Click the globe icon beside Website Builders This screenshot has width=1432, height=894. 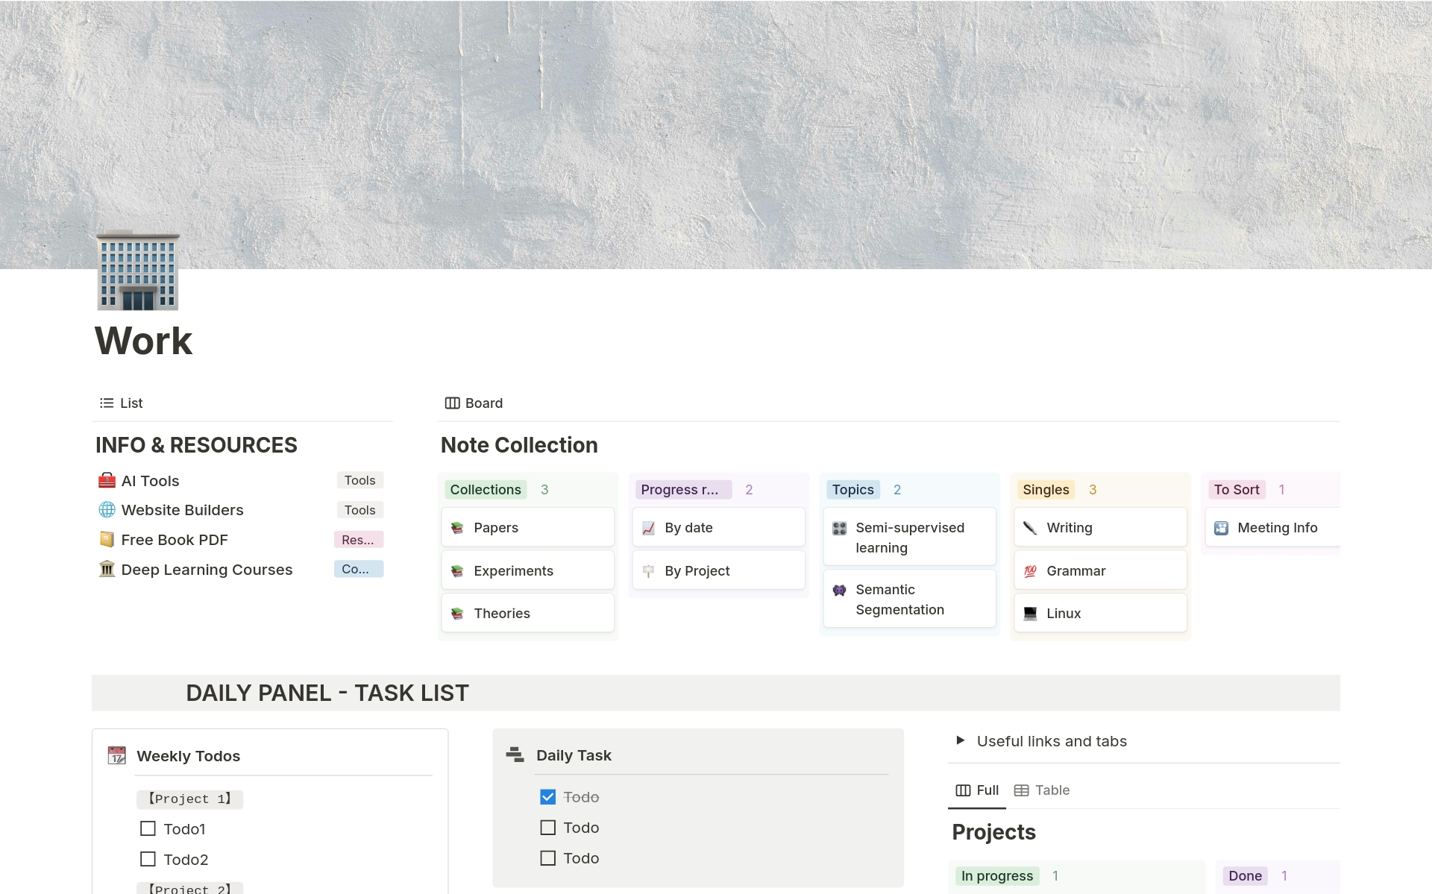(x=106, y=510)
